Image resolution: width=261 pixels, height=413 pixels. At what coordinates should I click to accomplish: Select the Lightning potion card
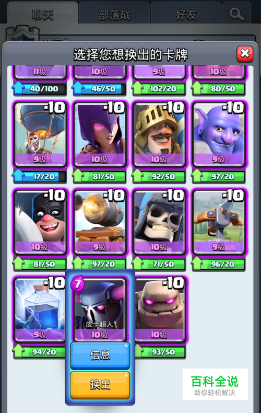pos(40,309)
